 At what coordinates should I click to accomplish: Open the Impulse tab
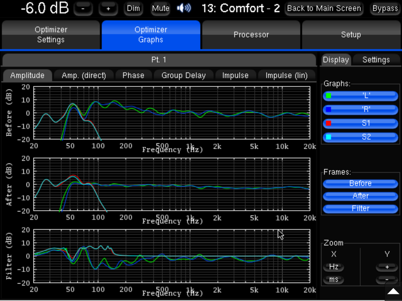235,76
